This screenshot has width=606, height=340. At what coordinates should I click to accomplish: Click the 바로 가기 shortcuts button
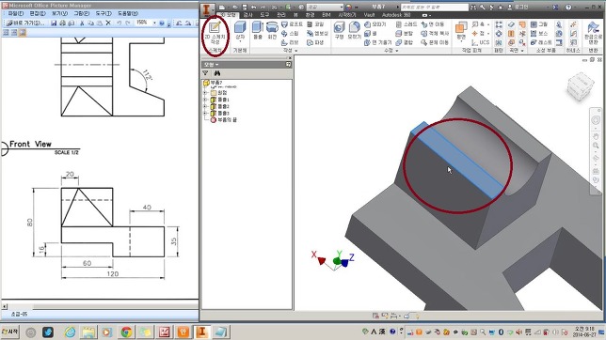25,23
